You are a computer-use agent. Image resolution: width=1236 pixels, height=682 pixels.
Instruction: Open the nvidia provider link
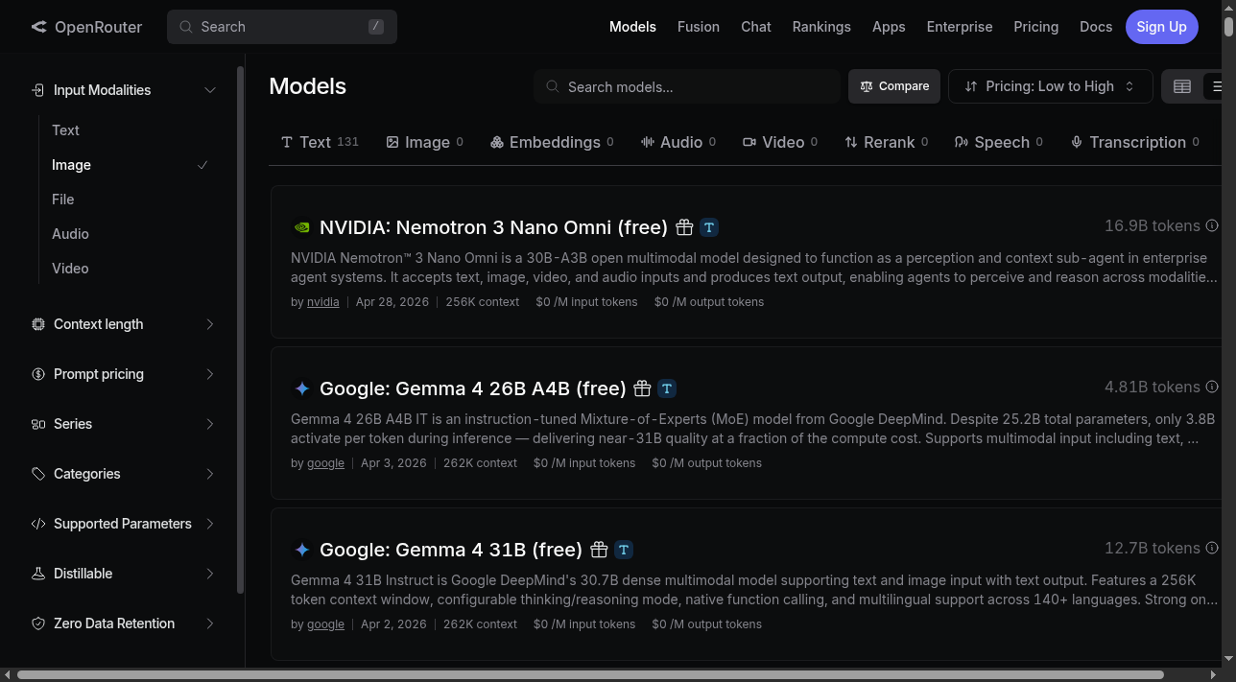[322, 301]
